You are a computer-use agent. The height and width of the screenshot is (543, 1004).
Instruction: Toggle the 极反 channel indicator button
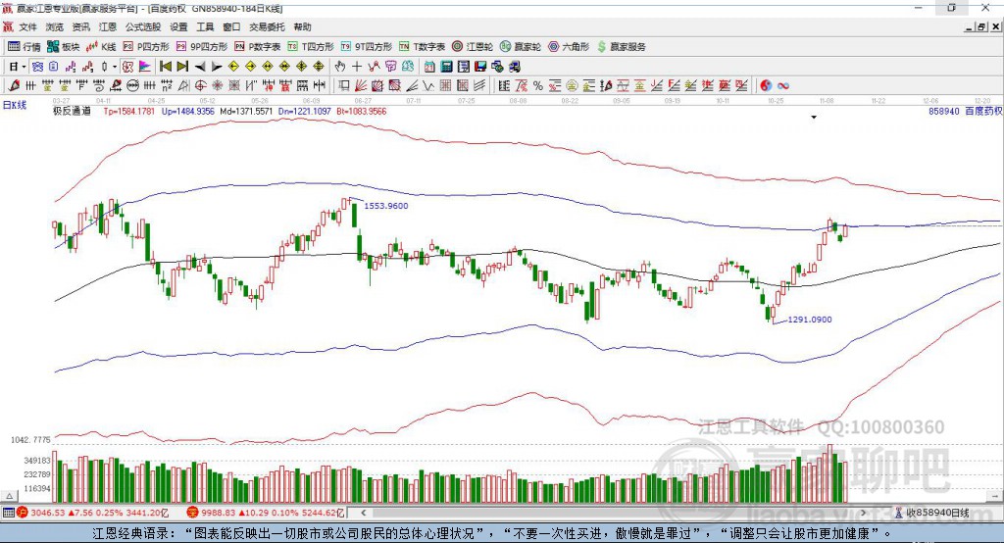click(x=127, y=66)
